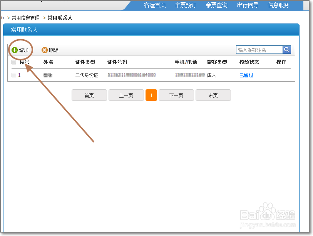313x236 pixels.
Task: Click the green plus 增加 icon
Action: 14,49
